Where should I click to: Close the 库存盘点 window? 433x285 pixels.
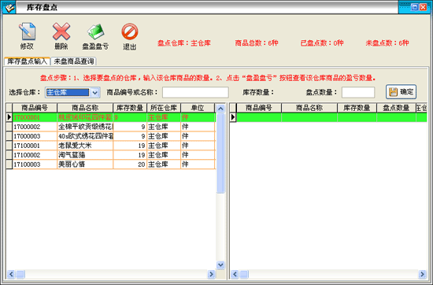pyautogui.click(x=424, y=7)
